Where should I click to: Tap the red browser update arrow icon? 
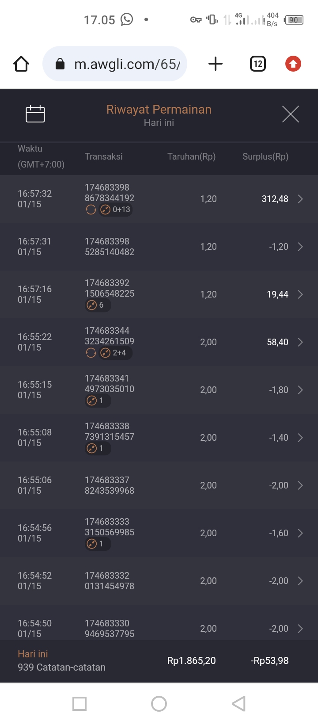tap(293, 64)
